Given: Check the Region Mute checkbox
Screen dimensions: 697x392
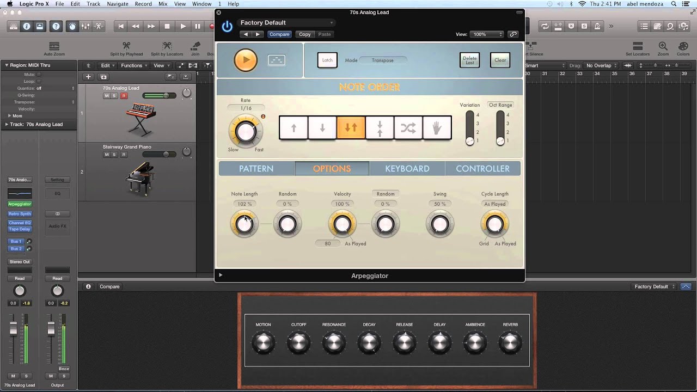Looking at the screenshot, I should (39, 74).
